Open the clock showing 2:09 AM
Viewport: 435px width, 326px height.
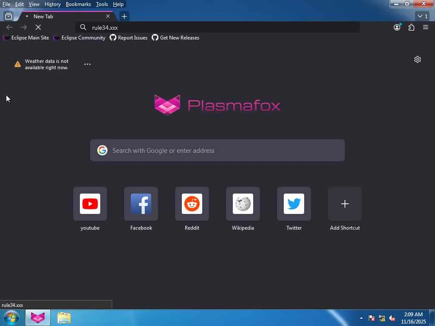[x=413, y=318]
